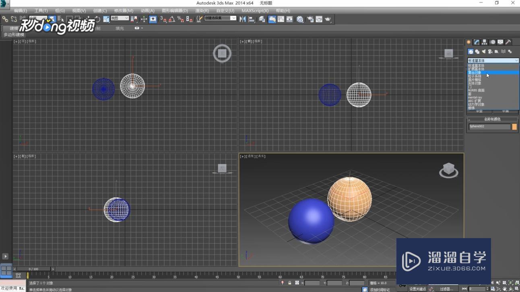Click the 添加时间标记 label

(380, 289)
